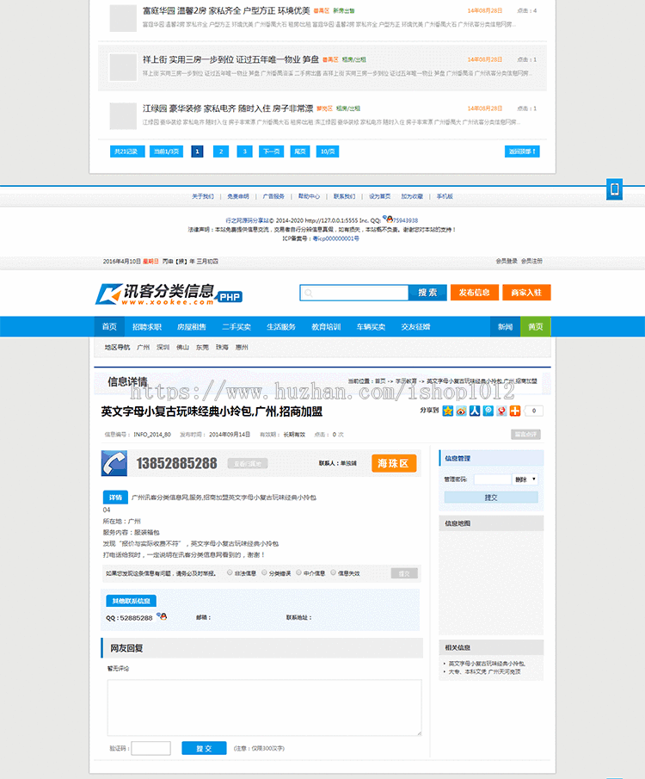Open 帮助中心 footer link
This screenshot has width=645, height=779.
coord(309,196)
